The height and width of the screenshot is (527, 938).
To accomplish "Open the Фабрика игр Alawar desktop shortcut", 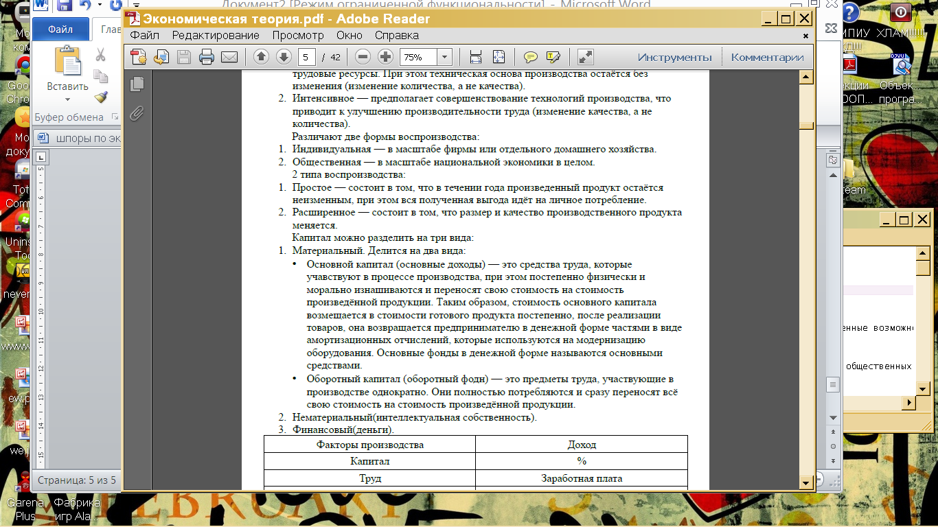I will (x=77, y=509).
